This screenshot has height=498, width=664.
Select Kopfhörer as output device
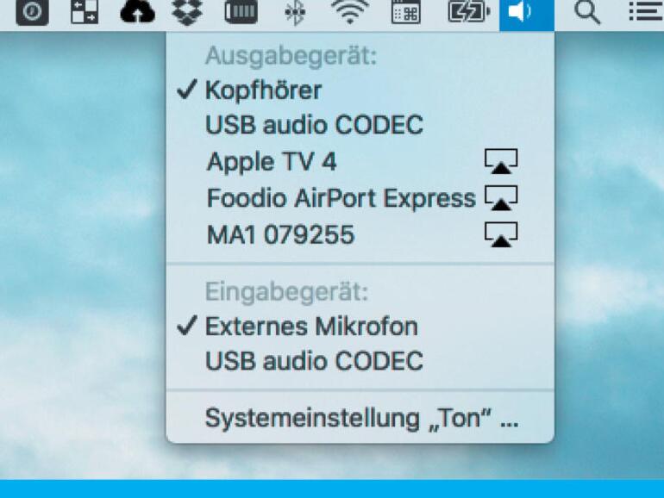point(360,90)
